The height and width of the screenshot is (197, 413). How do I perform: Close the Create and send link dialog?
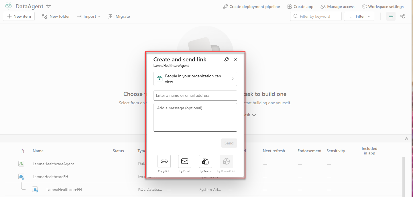[235, 60]
